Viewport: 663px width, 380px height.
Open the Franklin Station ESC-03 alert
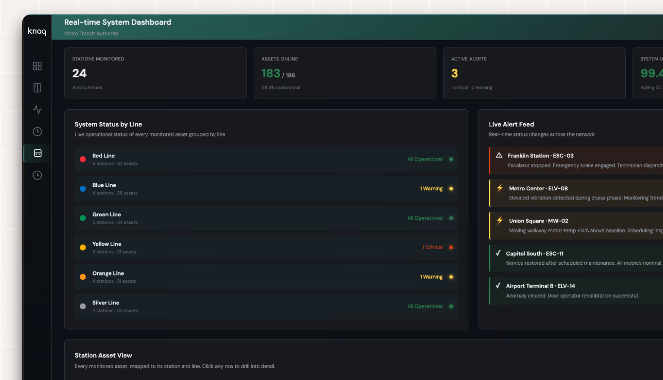(x=576, y=161)
